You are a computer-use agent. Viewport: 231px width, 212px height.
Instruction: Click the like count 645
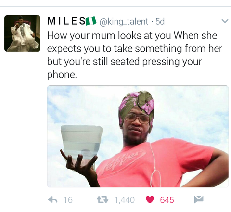(x=167, y=200)
